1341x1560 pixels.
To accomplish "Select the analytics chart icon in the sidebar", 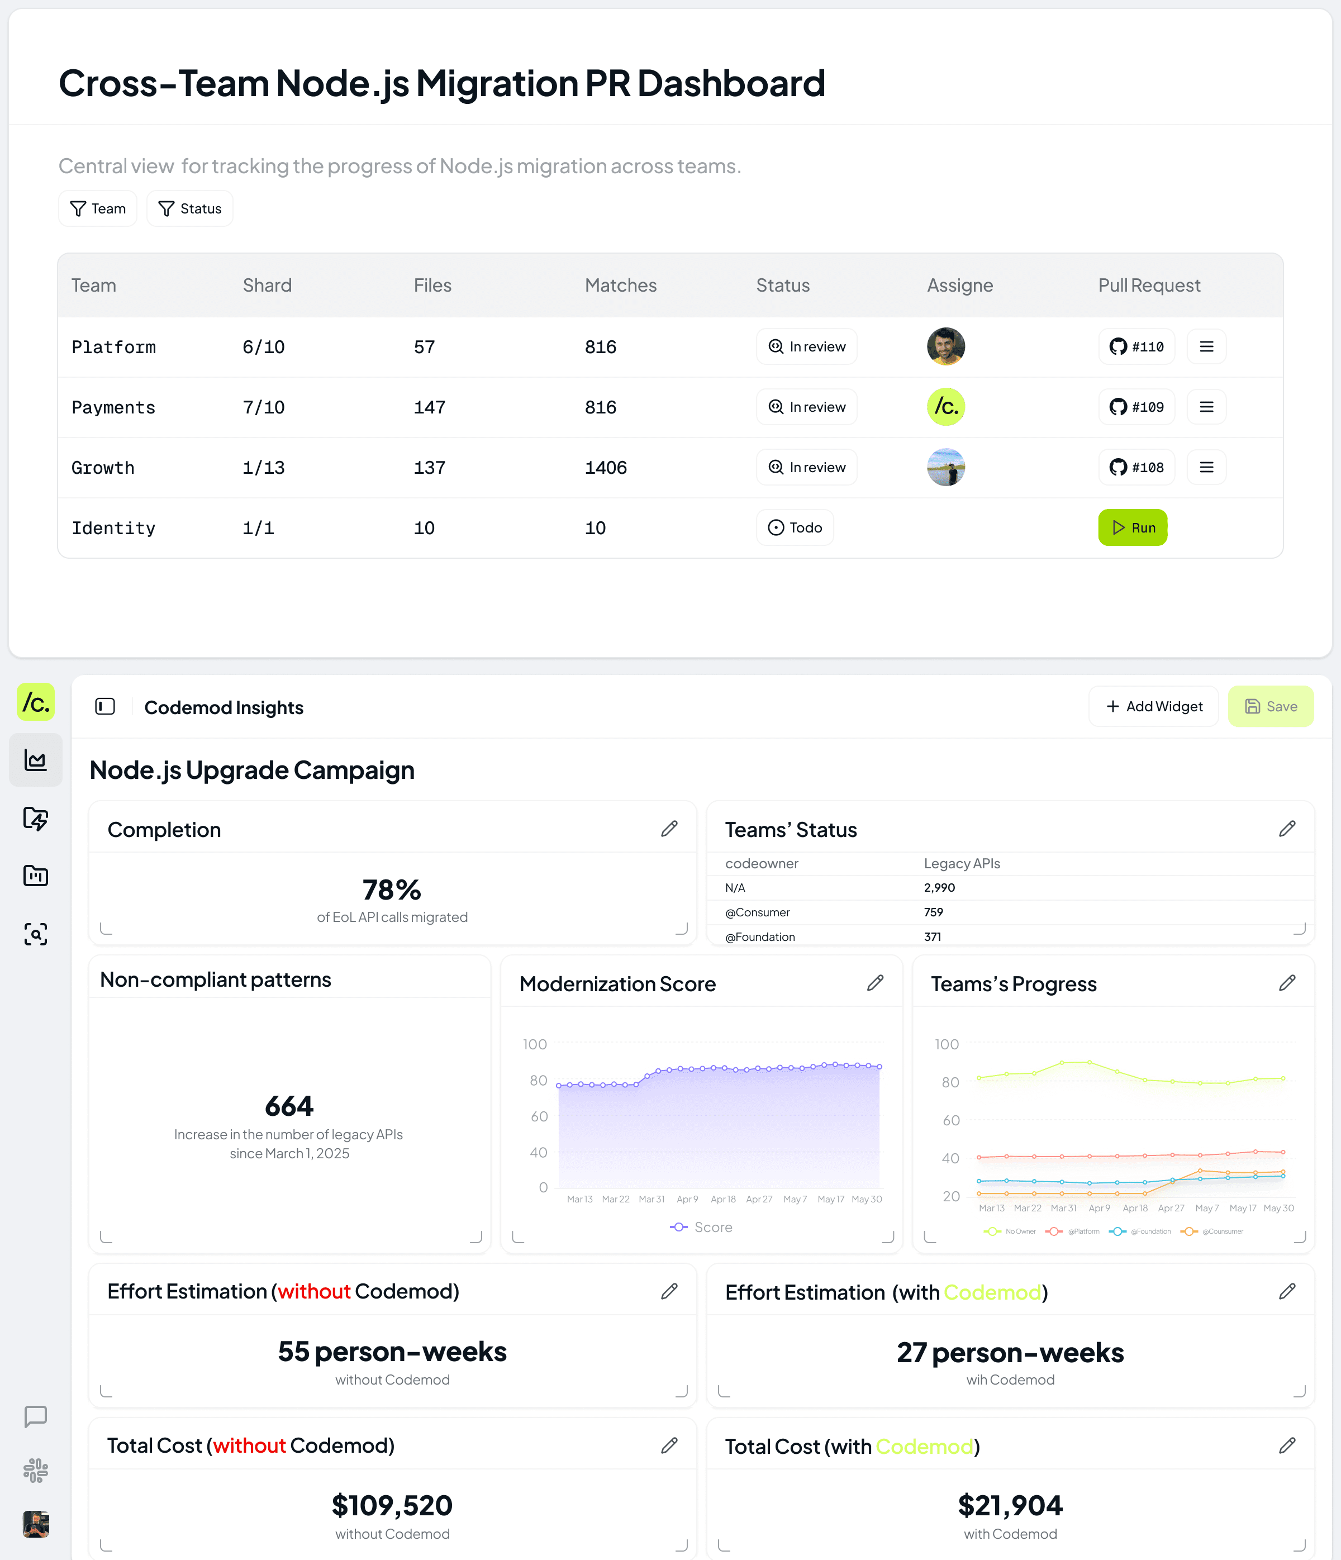I will [35, 760].
